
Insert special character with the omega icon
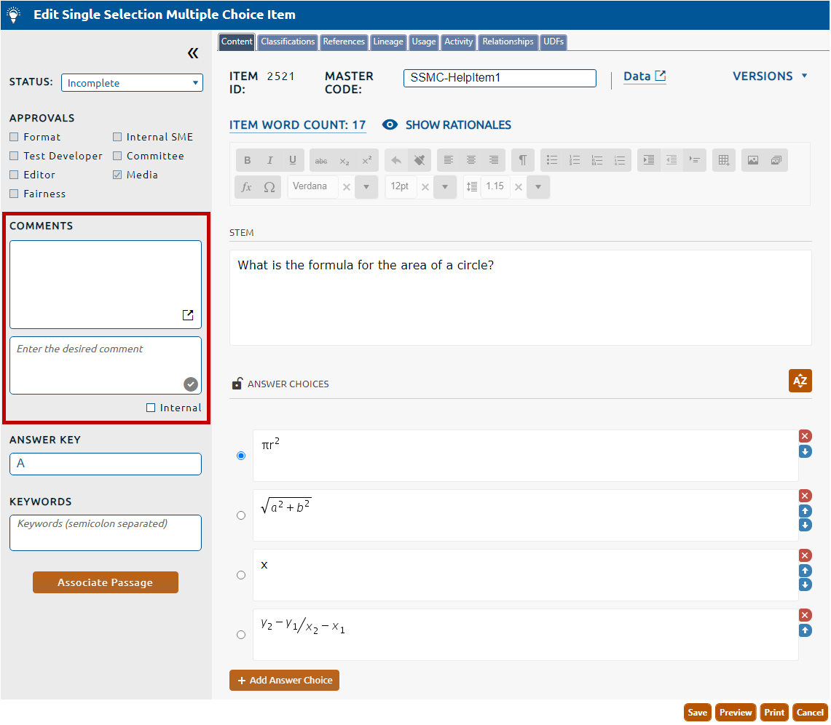[269, 187]
